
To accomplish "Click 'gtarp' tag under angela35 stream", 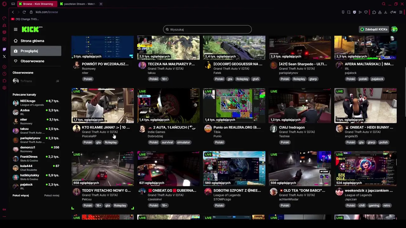I will click(x=371, y=142).
